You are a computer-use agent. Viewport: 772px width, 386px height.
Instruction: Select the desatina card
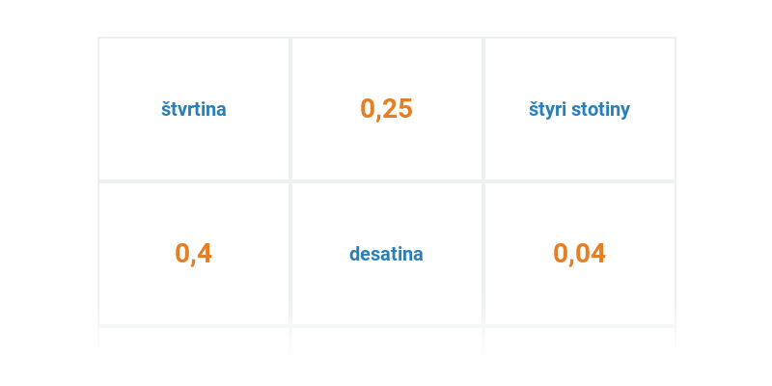point(387,254)
